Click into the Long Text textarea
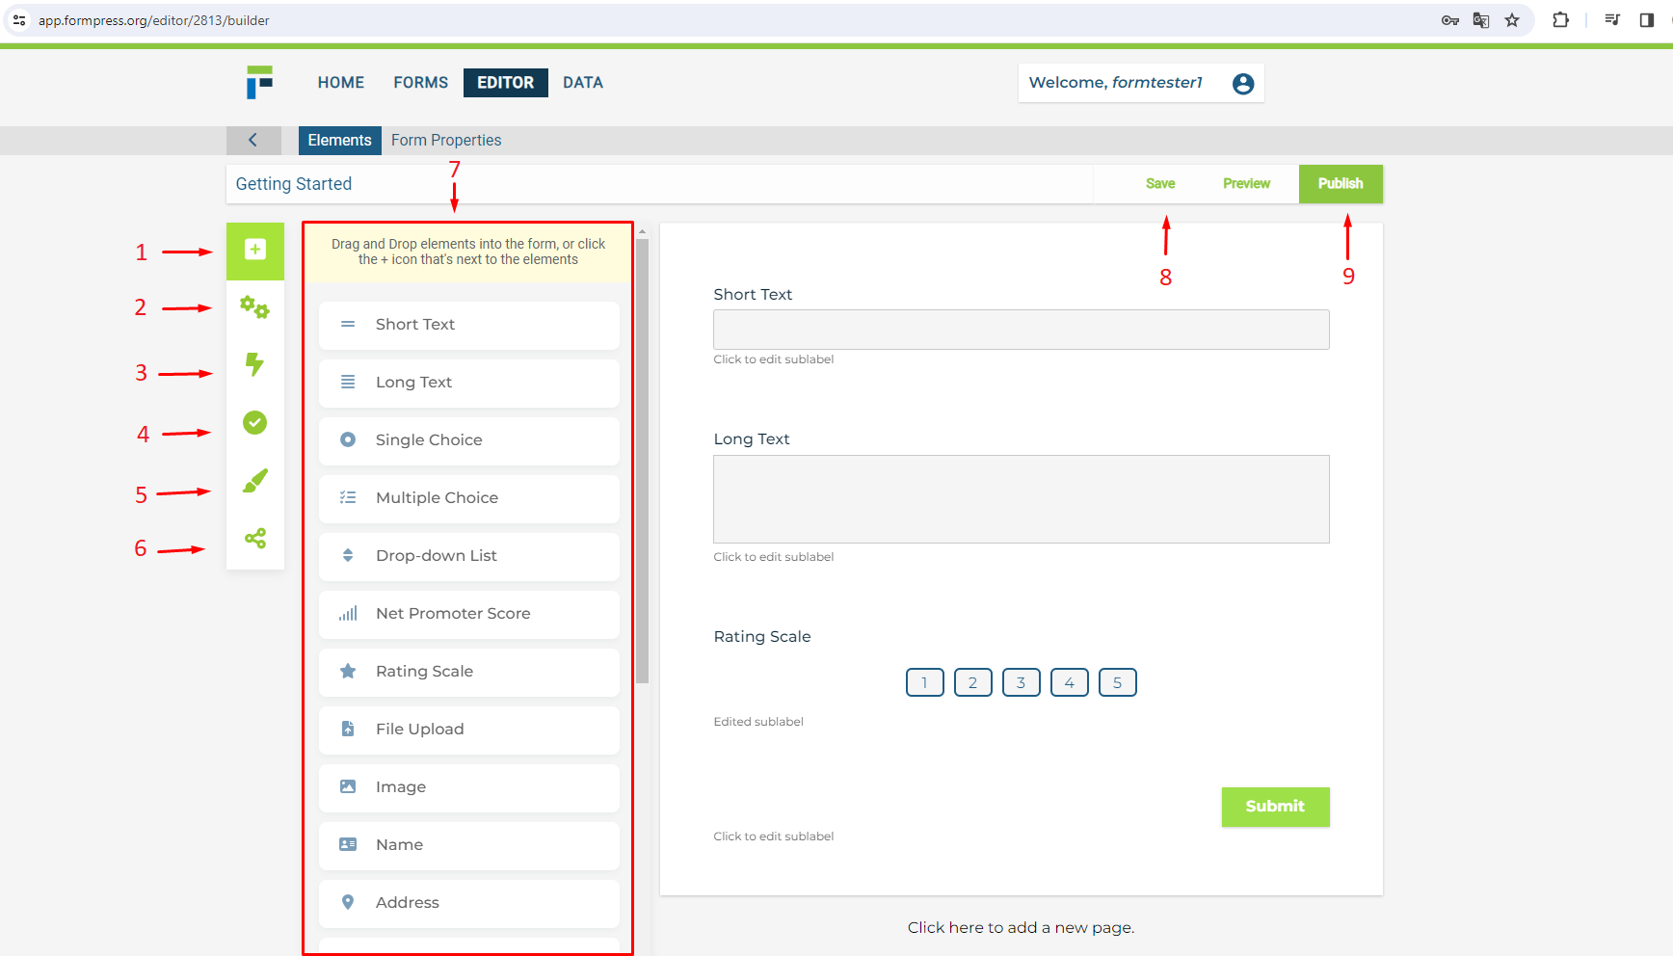This screenshot has height=956, width=1673. click(1022, 499)
